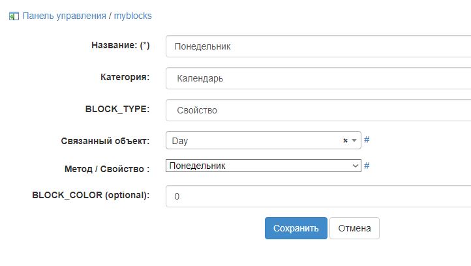Click the control panel icon beside breadcrumb

tap(14, 16)
